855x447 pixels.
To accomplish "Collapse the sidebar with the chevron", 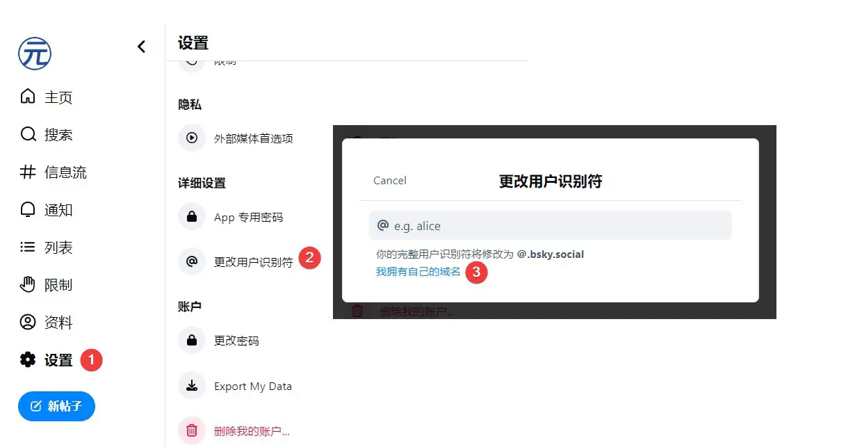I will click(142, 47).
